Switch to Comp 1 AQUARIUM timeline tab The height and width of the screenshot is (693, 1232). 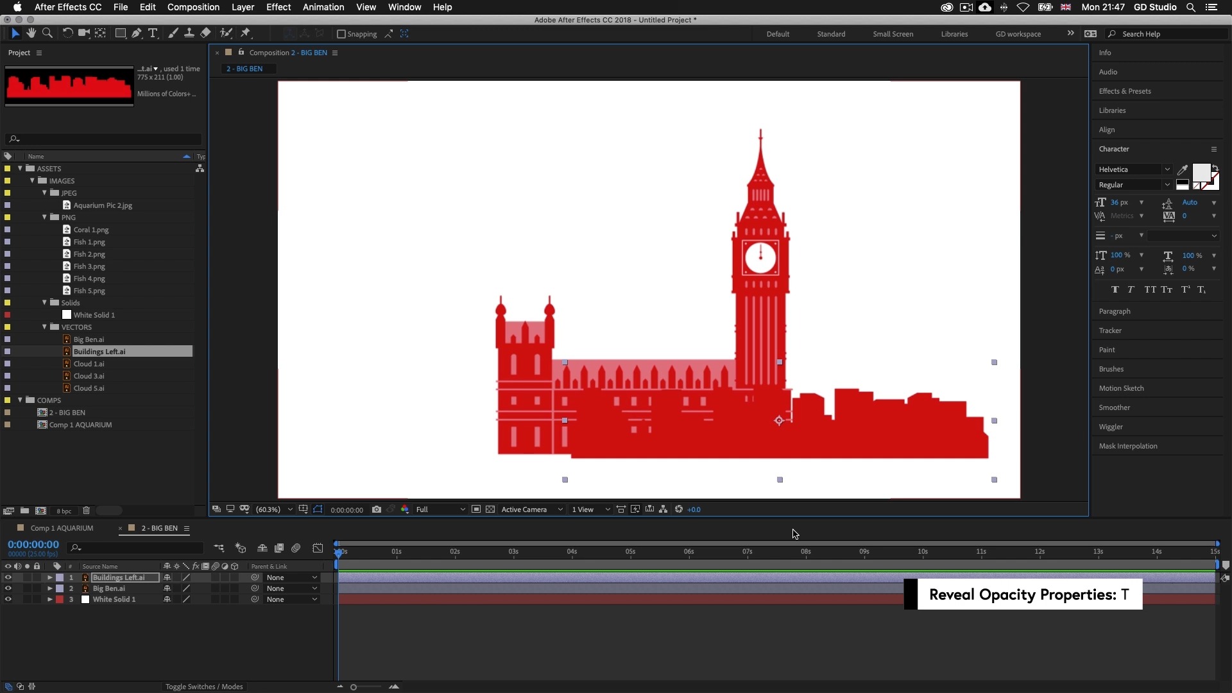click(x=62, y=528)
